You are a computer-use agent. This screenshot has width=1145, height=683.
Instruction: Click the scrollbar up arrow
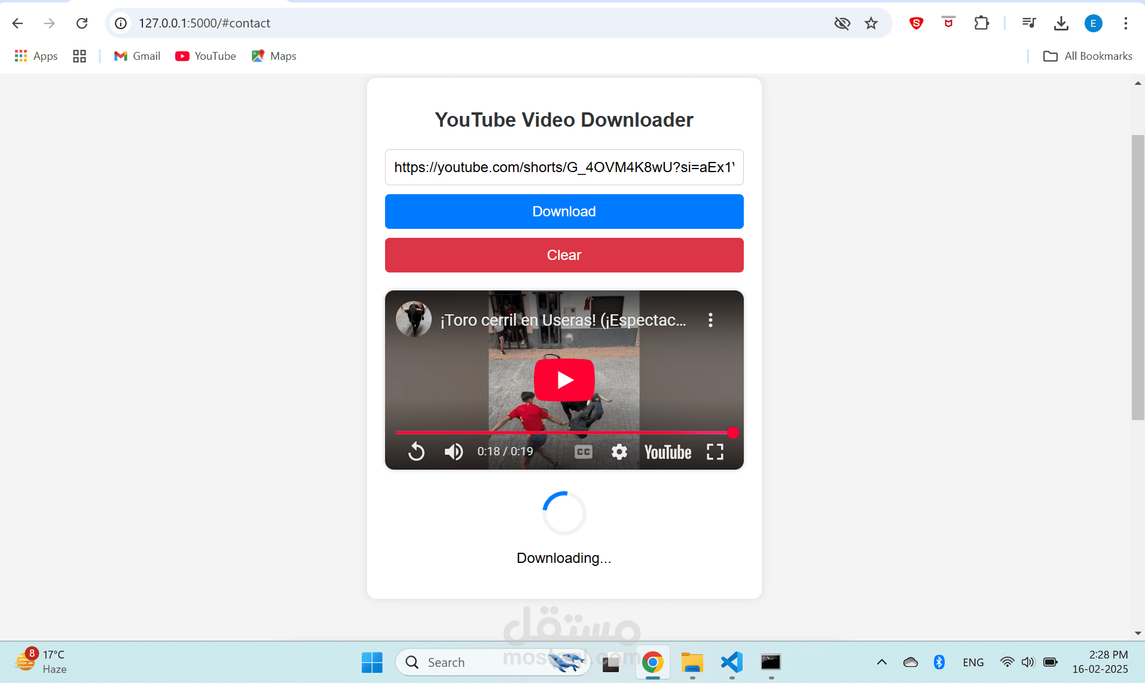click(x=1137, y=84)
